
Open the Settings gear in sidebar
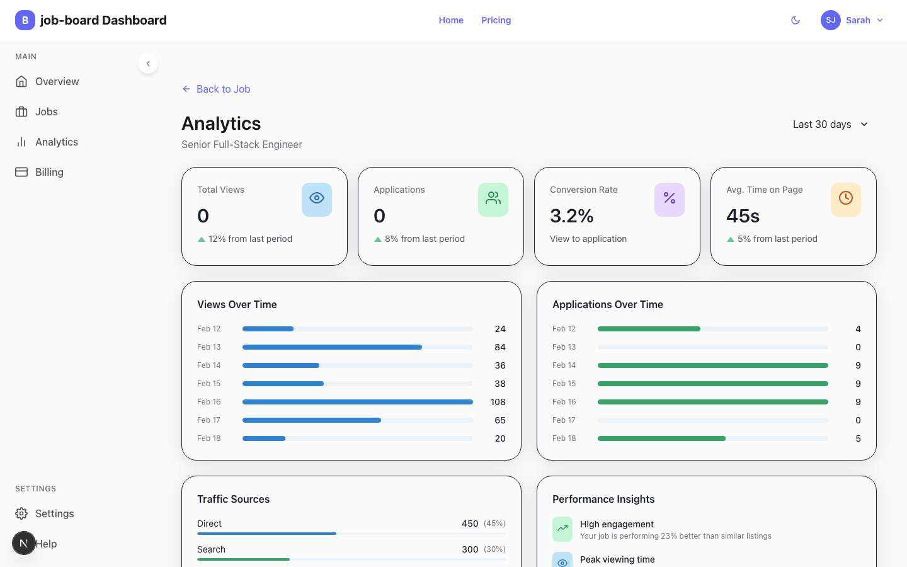pos(21,513)
